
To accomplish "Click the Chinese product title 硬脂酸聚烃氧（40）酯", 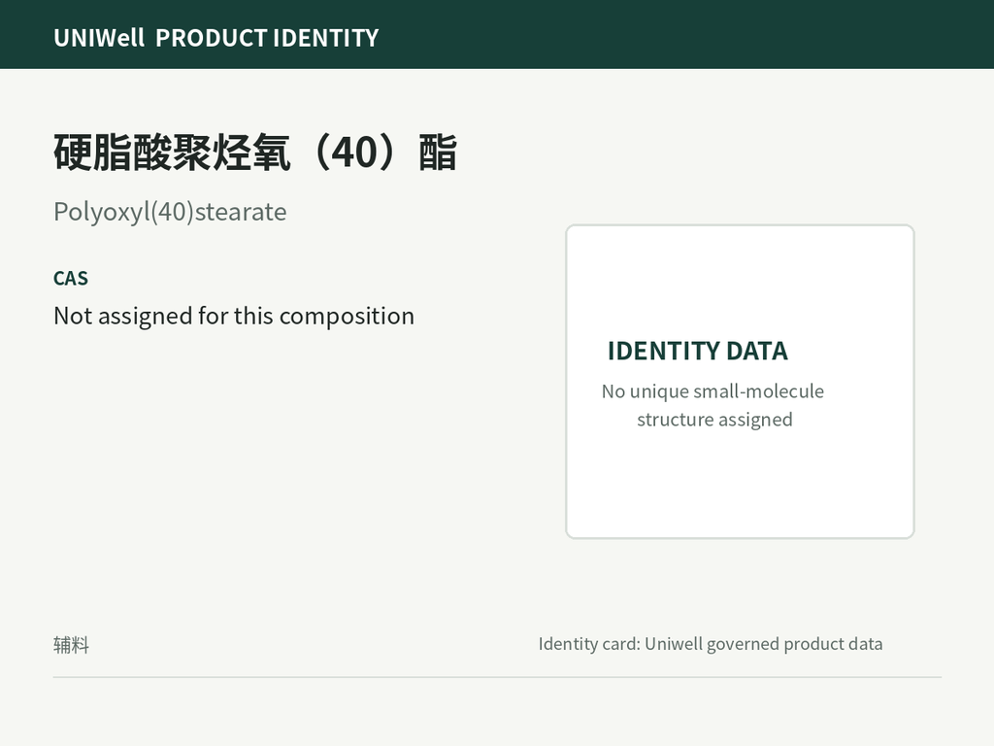I will tap(255, 153).
